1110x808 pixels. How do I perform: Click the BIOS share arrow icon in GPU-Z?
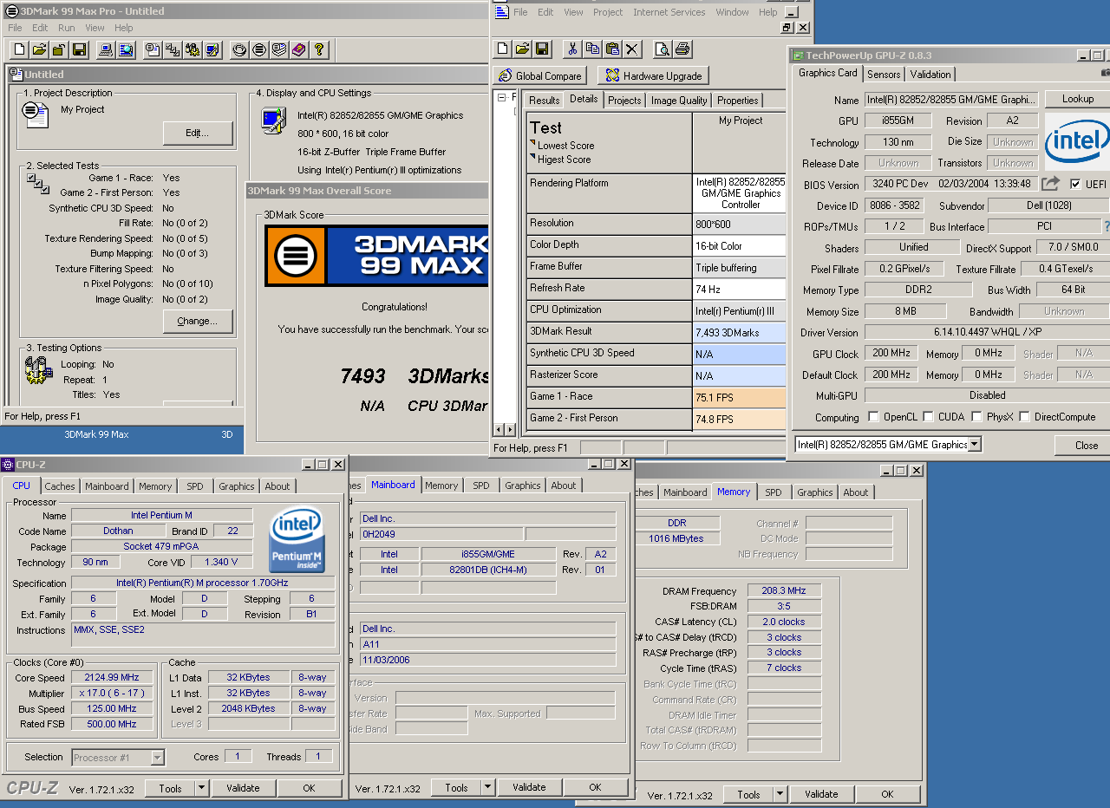pyautogui.click(x=1050, y=184)
